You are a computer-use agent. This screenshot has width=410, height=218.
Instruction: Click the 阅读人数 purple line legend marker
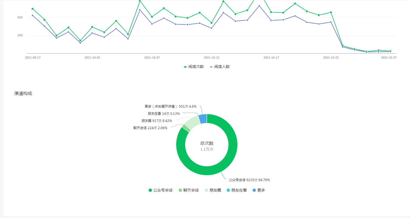211,67
